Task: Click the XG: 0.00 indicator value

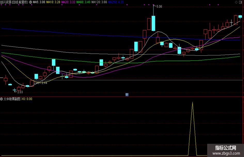Action: (27, 99)
